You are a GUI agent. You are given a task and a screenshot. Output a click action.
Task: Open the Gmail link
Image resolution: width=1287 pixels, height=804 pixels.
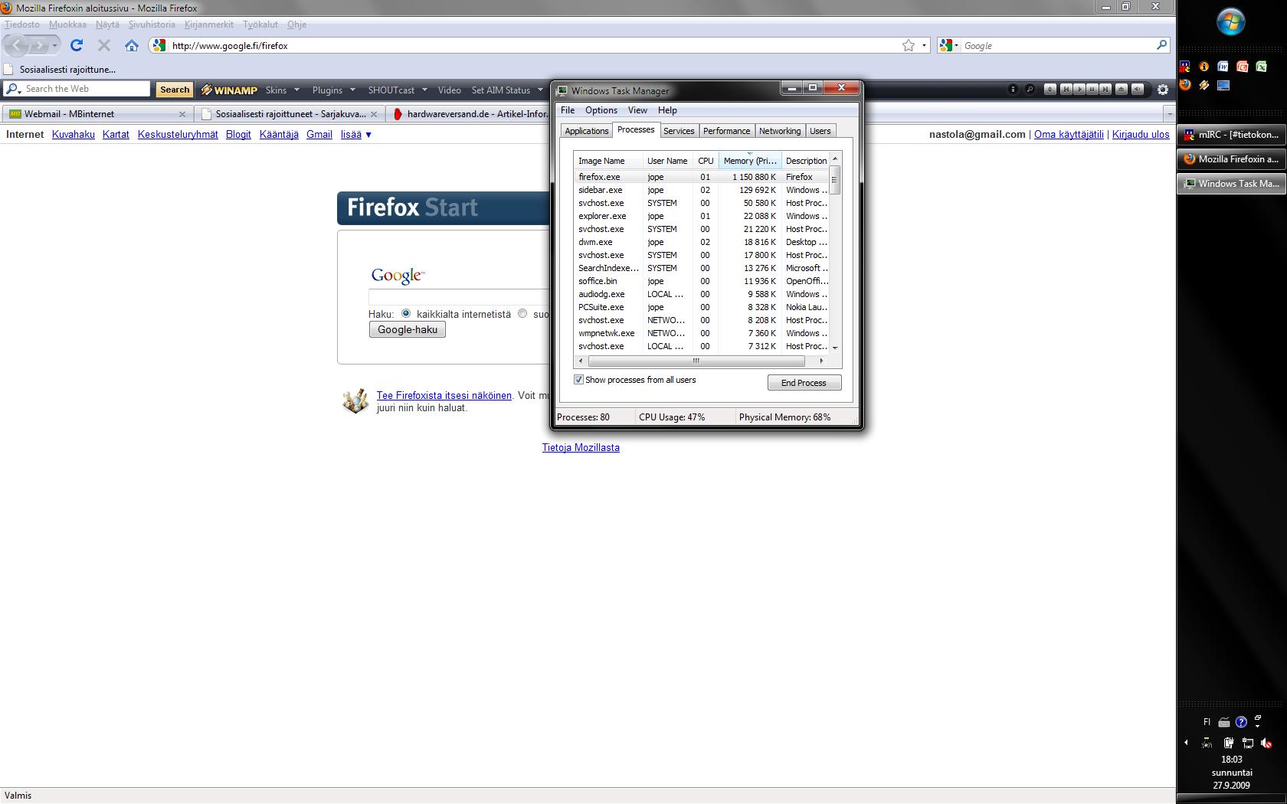(319, 135)
